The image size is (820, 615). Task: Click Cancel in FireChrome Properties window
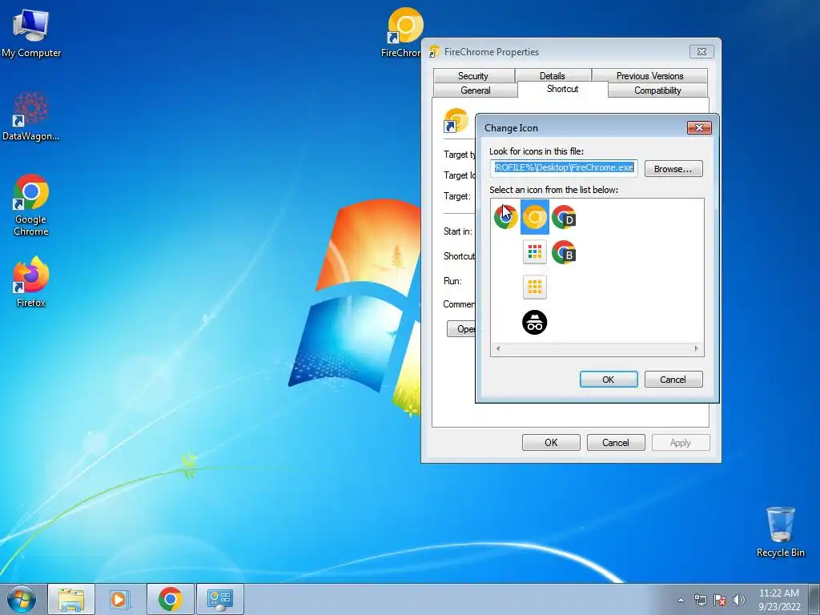[x=616, y=442]
